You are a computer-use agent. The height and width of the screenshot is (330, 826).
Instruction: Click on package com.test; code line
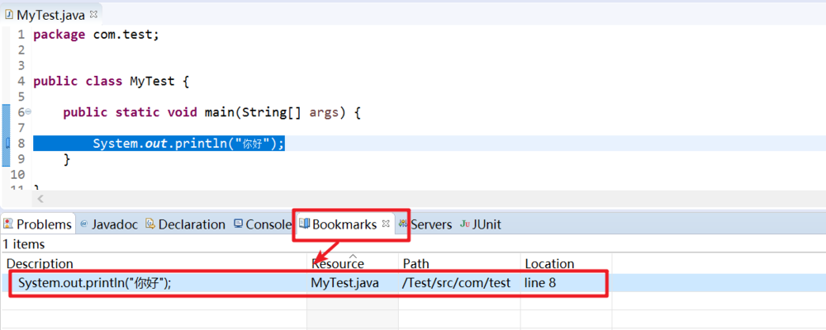pyautogui.click(x=96, y=35)
